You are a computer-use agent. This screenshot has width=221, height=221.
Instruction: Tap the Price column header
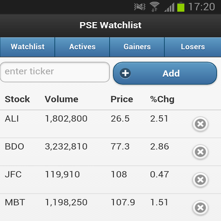(x=122, y=99)
